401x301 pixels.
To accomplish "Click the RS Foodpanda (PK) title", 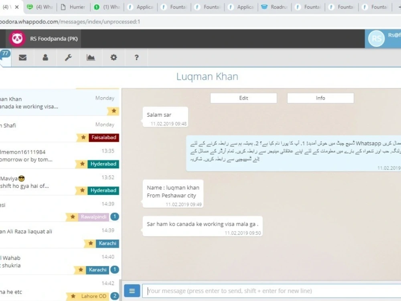I will [x=54, y=39].
